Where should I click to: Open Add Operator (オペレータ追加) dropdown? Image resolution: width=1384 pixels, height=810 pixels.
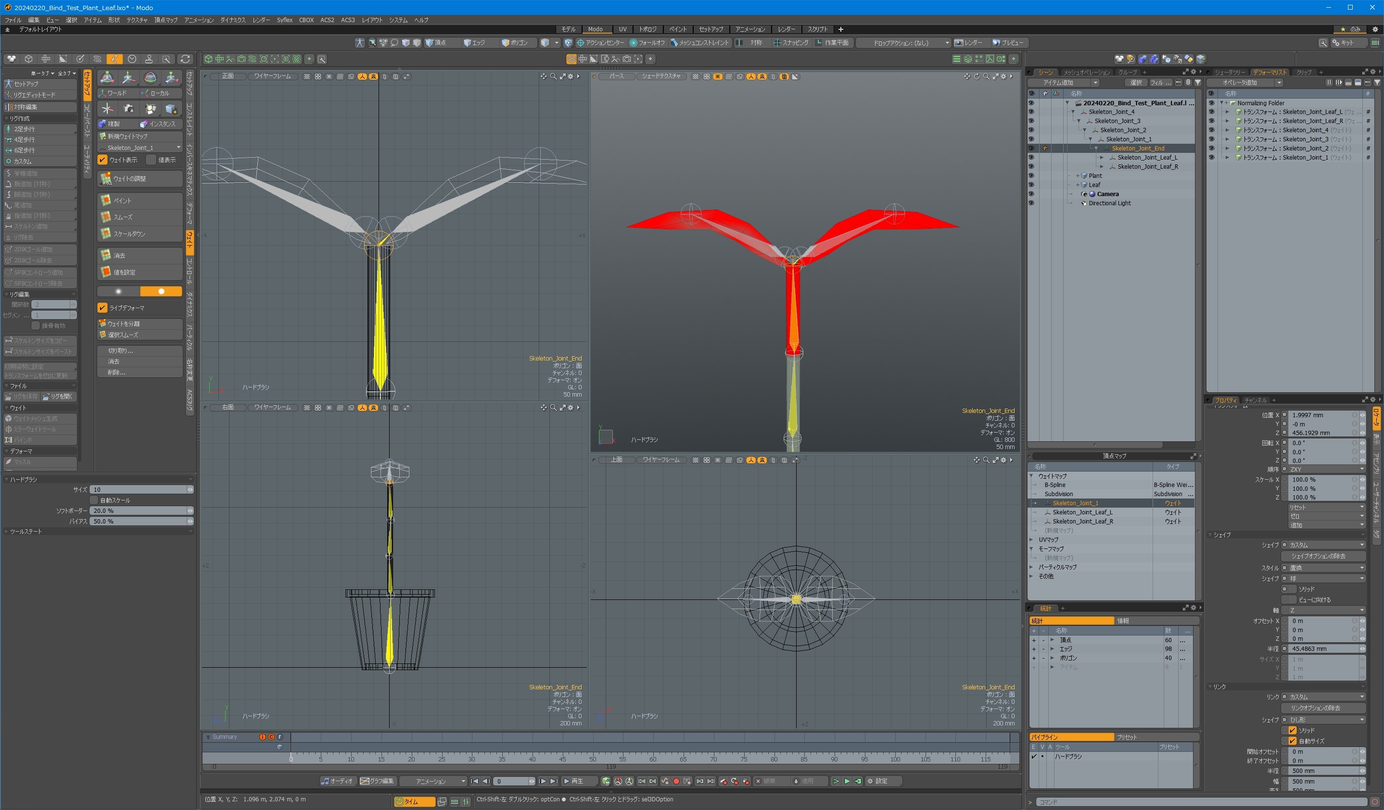click(1246, 83)
